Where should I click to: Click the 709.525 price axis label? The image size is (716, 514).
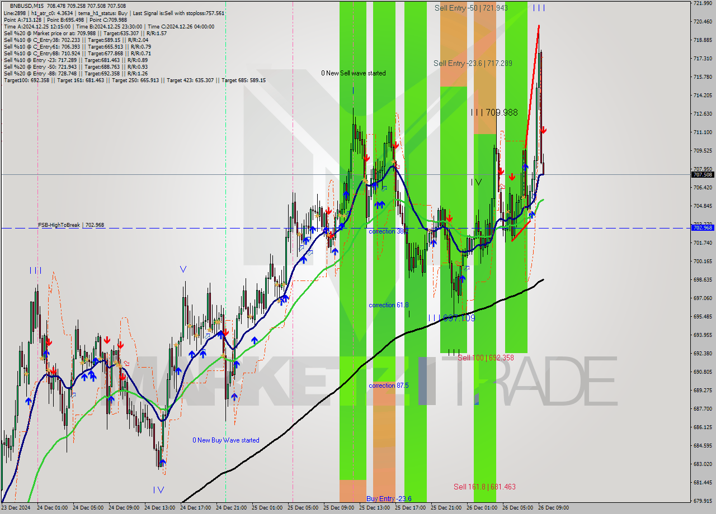pos(703,151)
